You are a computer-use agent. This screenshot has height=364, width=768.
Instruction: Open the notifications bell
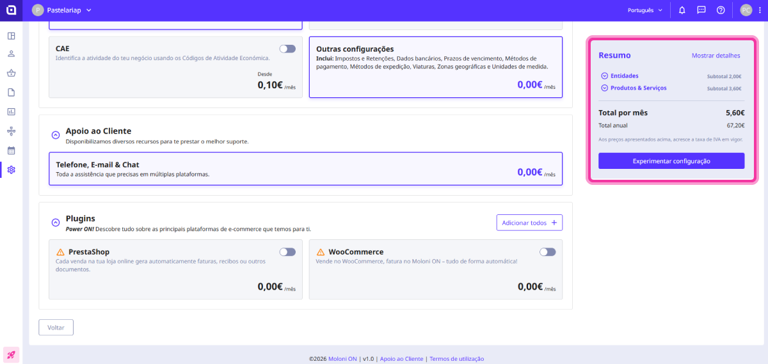pyautogui.click(x=682, y=10)
